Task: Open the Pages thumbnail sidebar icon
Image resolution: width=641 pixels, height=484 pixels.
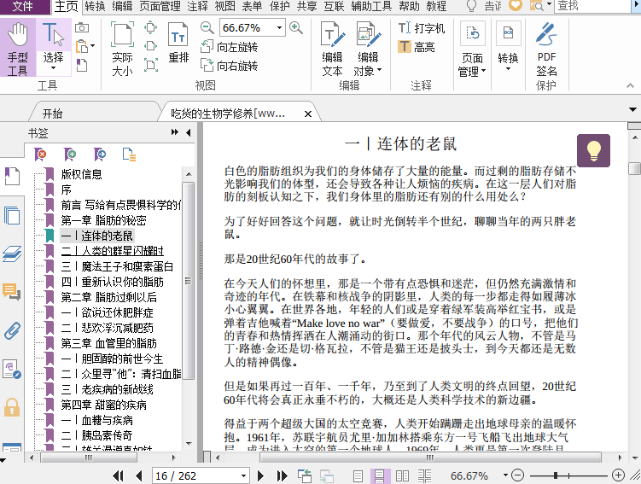Action: (x=12, y=215)
